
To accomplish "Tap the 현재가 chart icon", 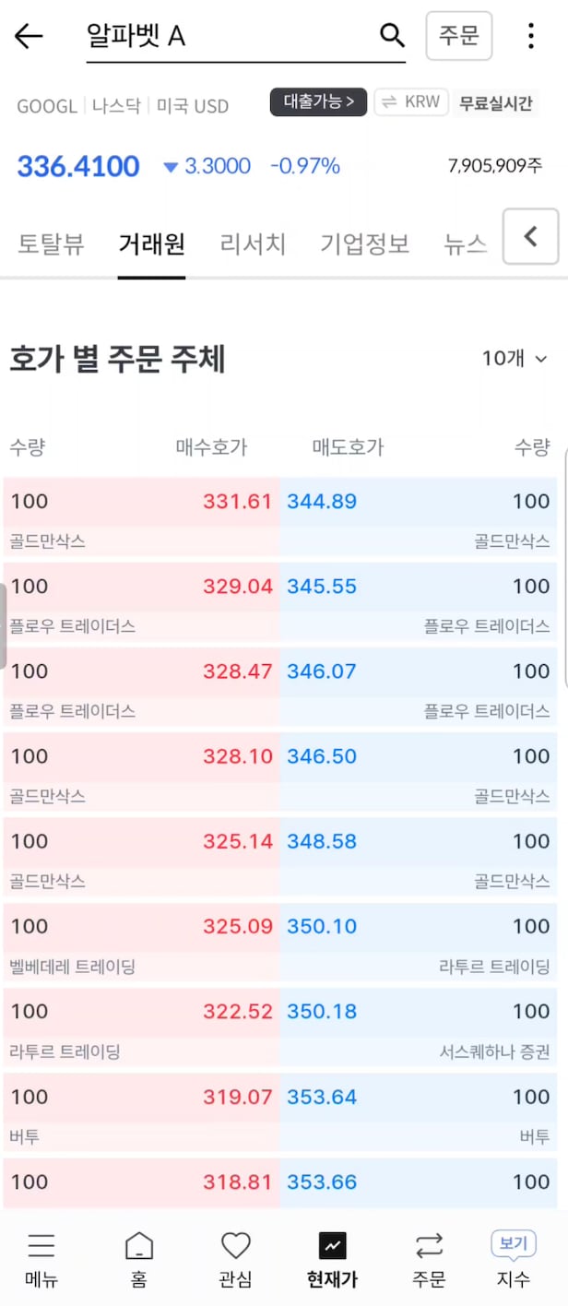I will [x=332, y=1247].
